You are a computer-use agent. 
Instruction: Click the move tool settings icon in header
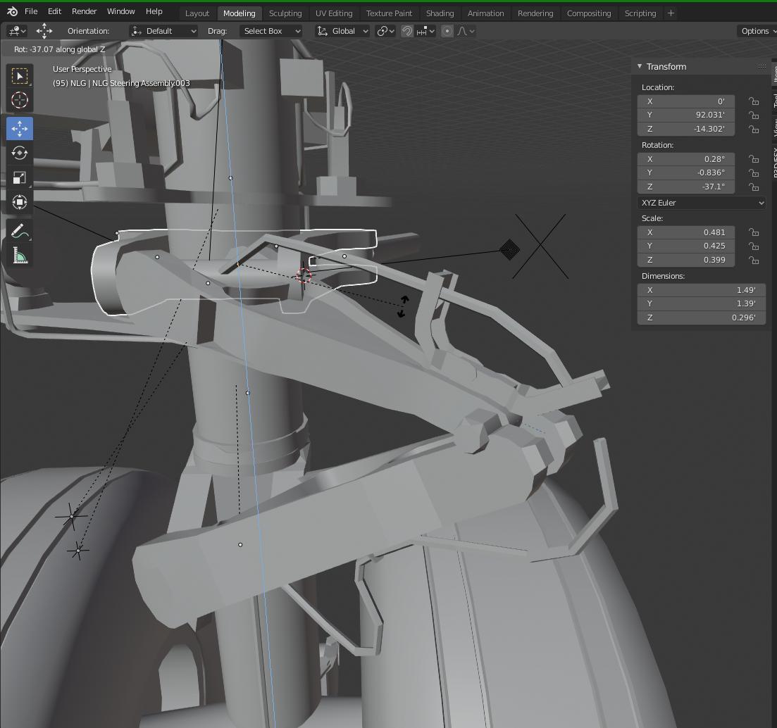44,31
